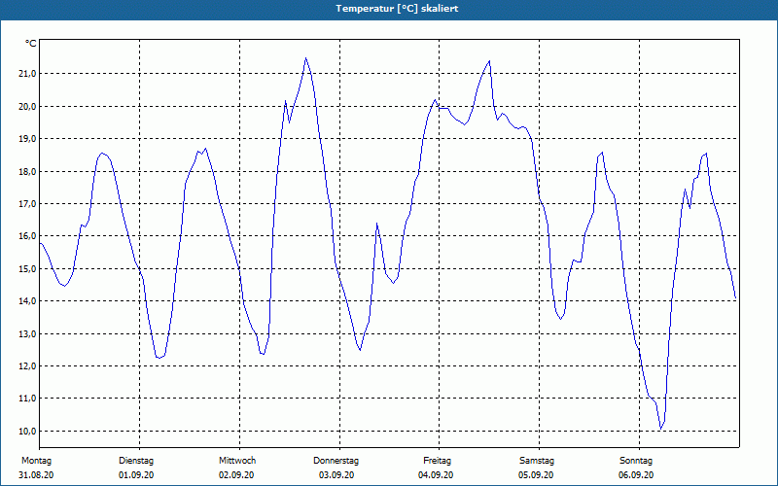Viewport: 778px width, 486px height.
Task: Select the Mittwoch day label
Action: (x=237, y=461)
